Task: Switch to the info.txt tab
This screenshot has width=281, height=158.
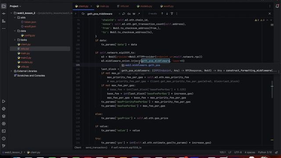Action: (123, 6)
